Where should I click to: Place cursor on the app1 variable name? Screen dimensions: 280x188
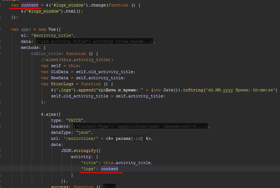pos(26,29)
